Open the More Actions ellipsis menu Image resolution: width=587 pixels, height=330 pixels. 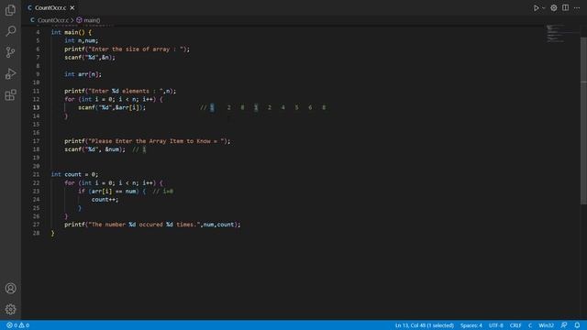[x=577, y=8]
